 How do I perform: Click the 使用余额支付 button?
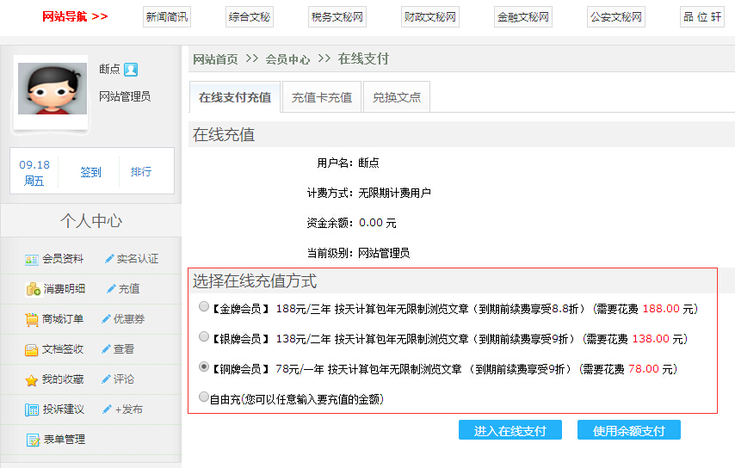pos(628,431)
